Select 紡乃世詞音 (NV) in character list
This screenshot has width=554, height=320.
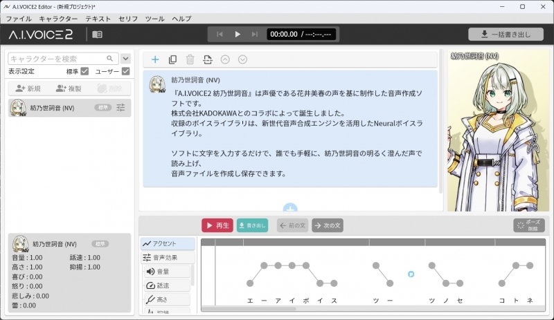70,108
